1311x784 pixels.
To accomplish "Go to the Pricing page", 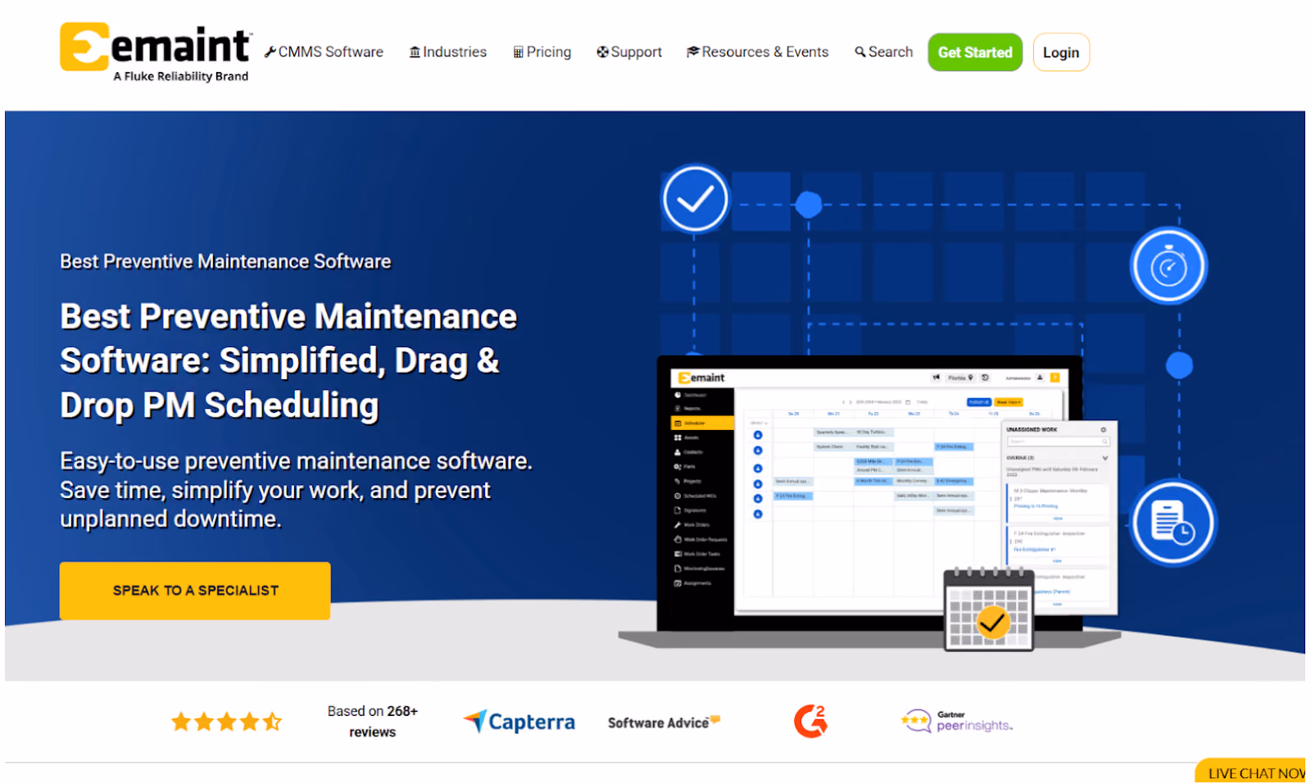I will (542, 52).
